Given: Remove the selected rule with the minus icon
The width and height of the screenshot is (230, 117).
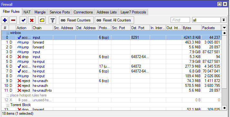Looking at the screenshot, I should point(13,20).
